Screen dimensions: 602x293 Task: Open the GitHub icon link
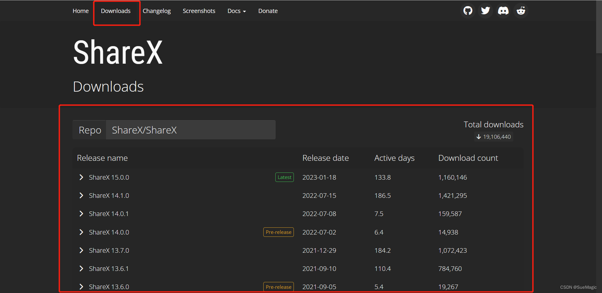468,11
